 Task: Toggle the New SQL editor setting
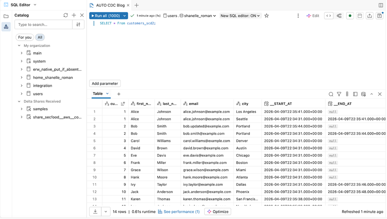point(240,16)
